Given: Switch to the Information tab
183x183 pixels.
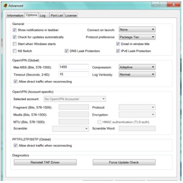Looking at the screenshot, I should (x=15, y=15).
